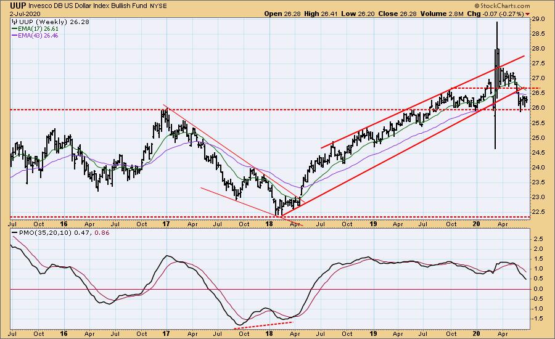Click the PMO axis label 2.0
Image resolution: width=555 pixels, height=339 pixels.
coord(539,249)
